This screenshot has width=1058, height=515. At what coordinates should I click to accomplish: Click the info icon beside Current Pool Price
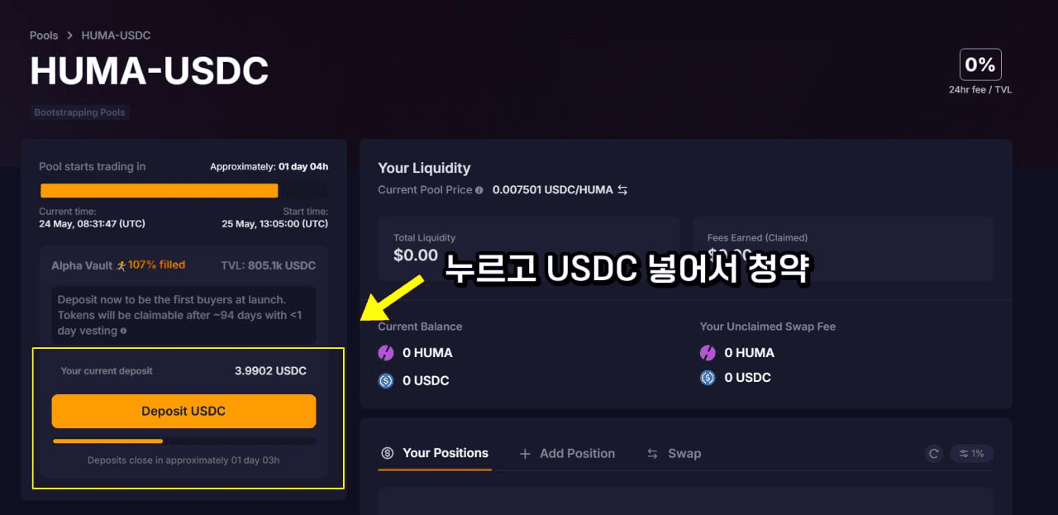479,190
